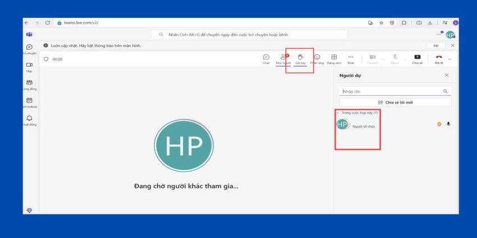Expand microphone options dropdown arrow
The image size is (477, 238).
coord(405,59)
